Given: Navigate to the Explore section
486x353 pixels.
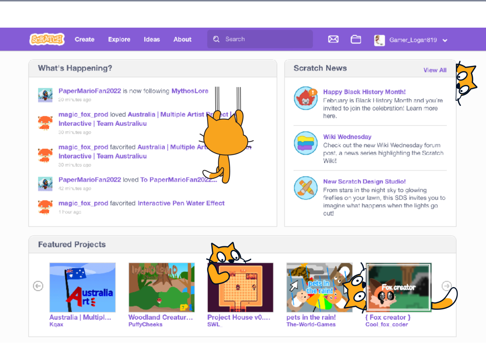Looking at the screenshot, I should [x=119, y=39].
